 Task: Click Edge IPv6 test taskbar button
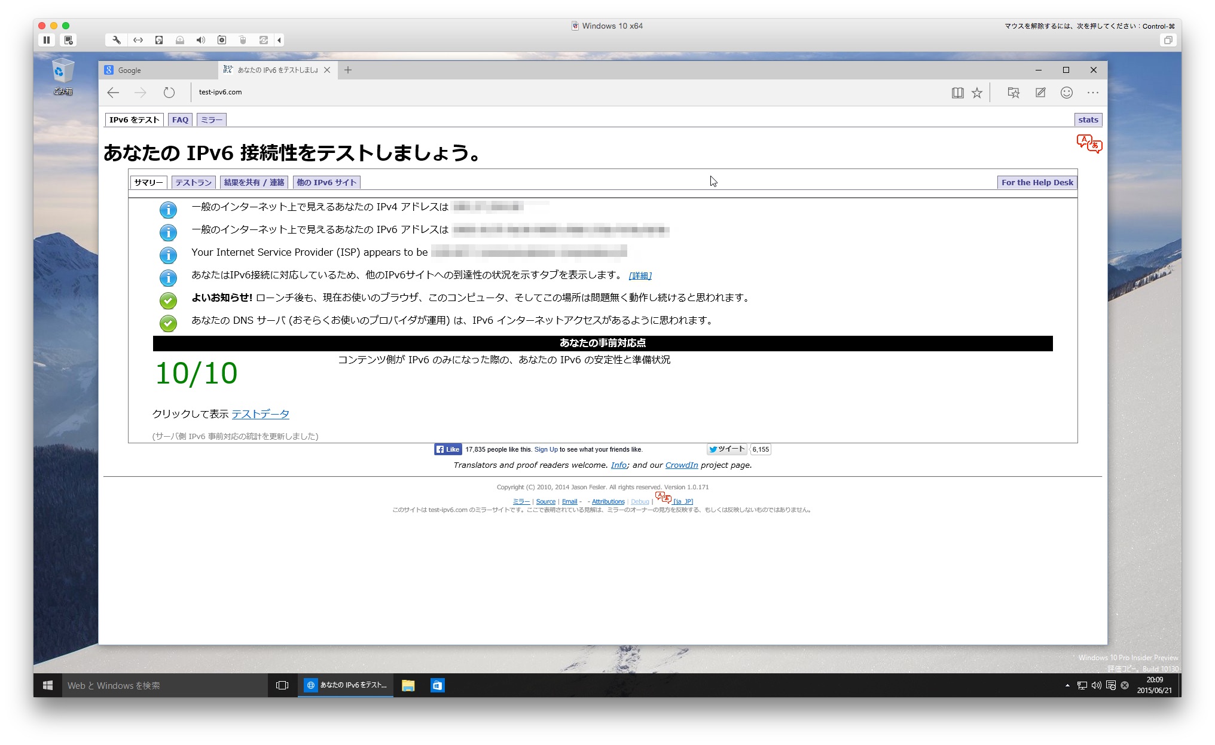tap(346, 685)
